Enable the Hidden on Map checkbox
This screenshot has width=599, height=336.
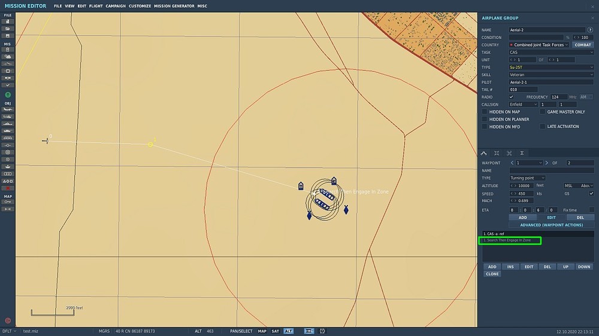485,112
